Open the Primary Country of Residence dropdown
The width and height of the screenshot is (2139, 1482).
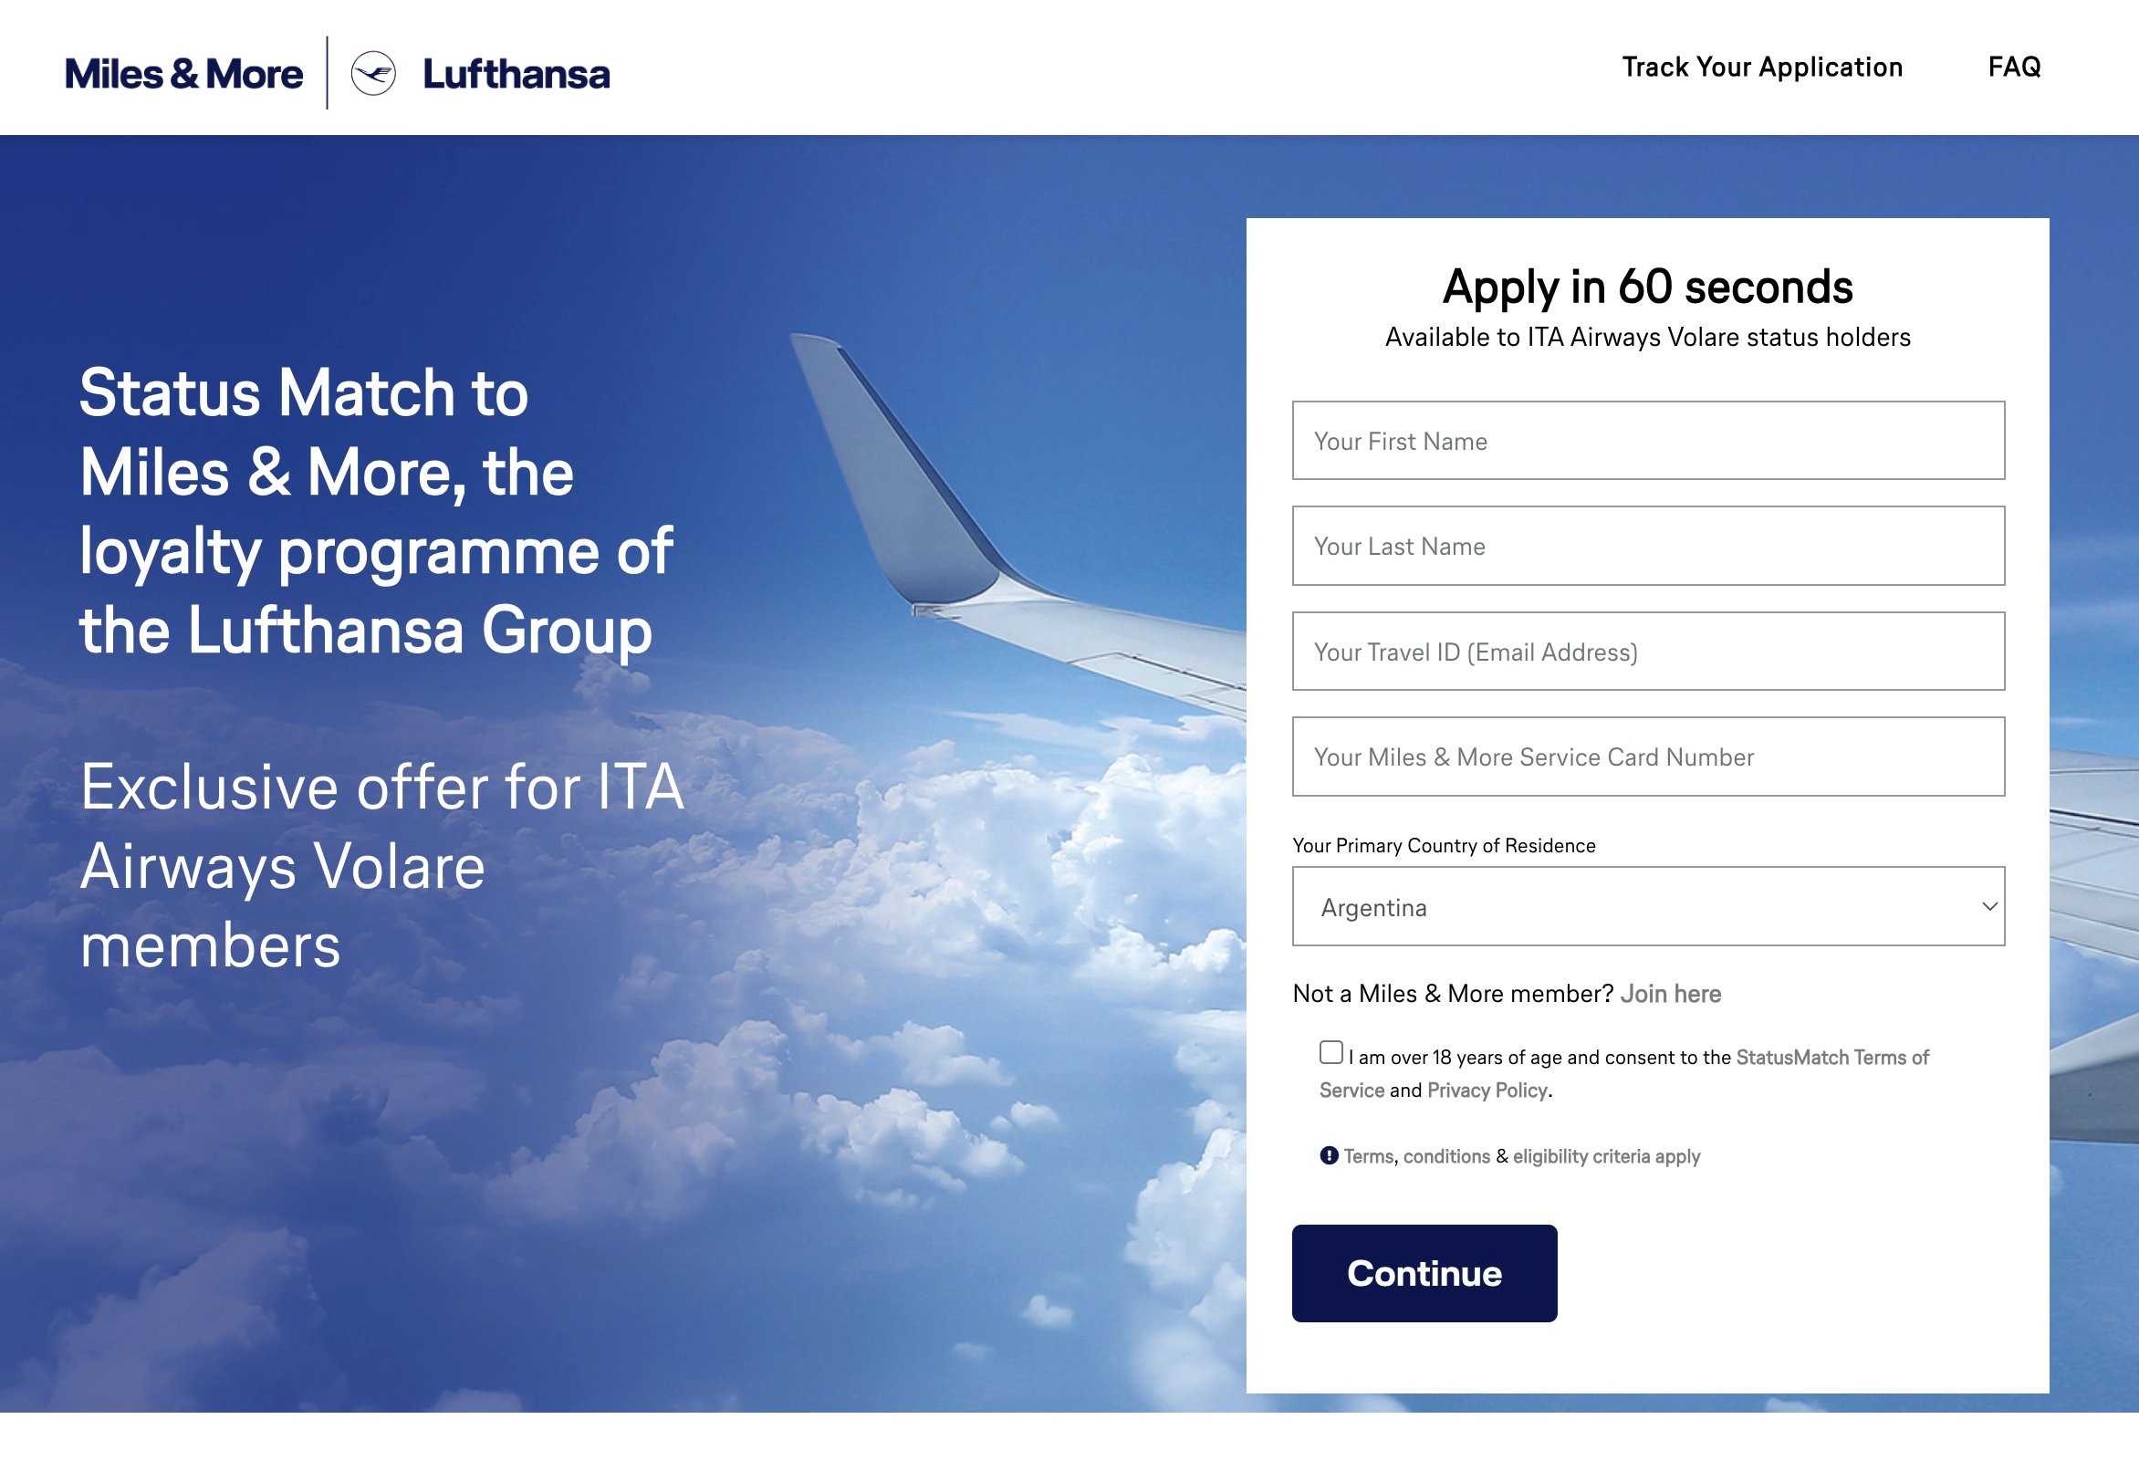(1647, 906)
